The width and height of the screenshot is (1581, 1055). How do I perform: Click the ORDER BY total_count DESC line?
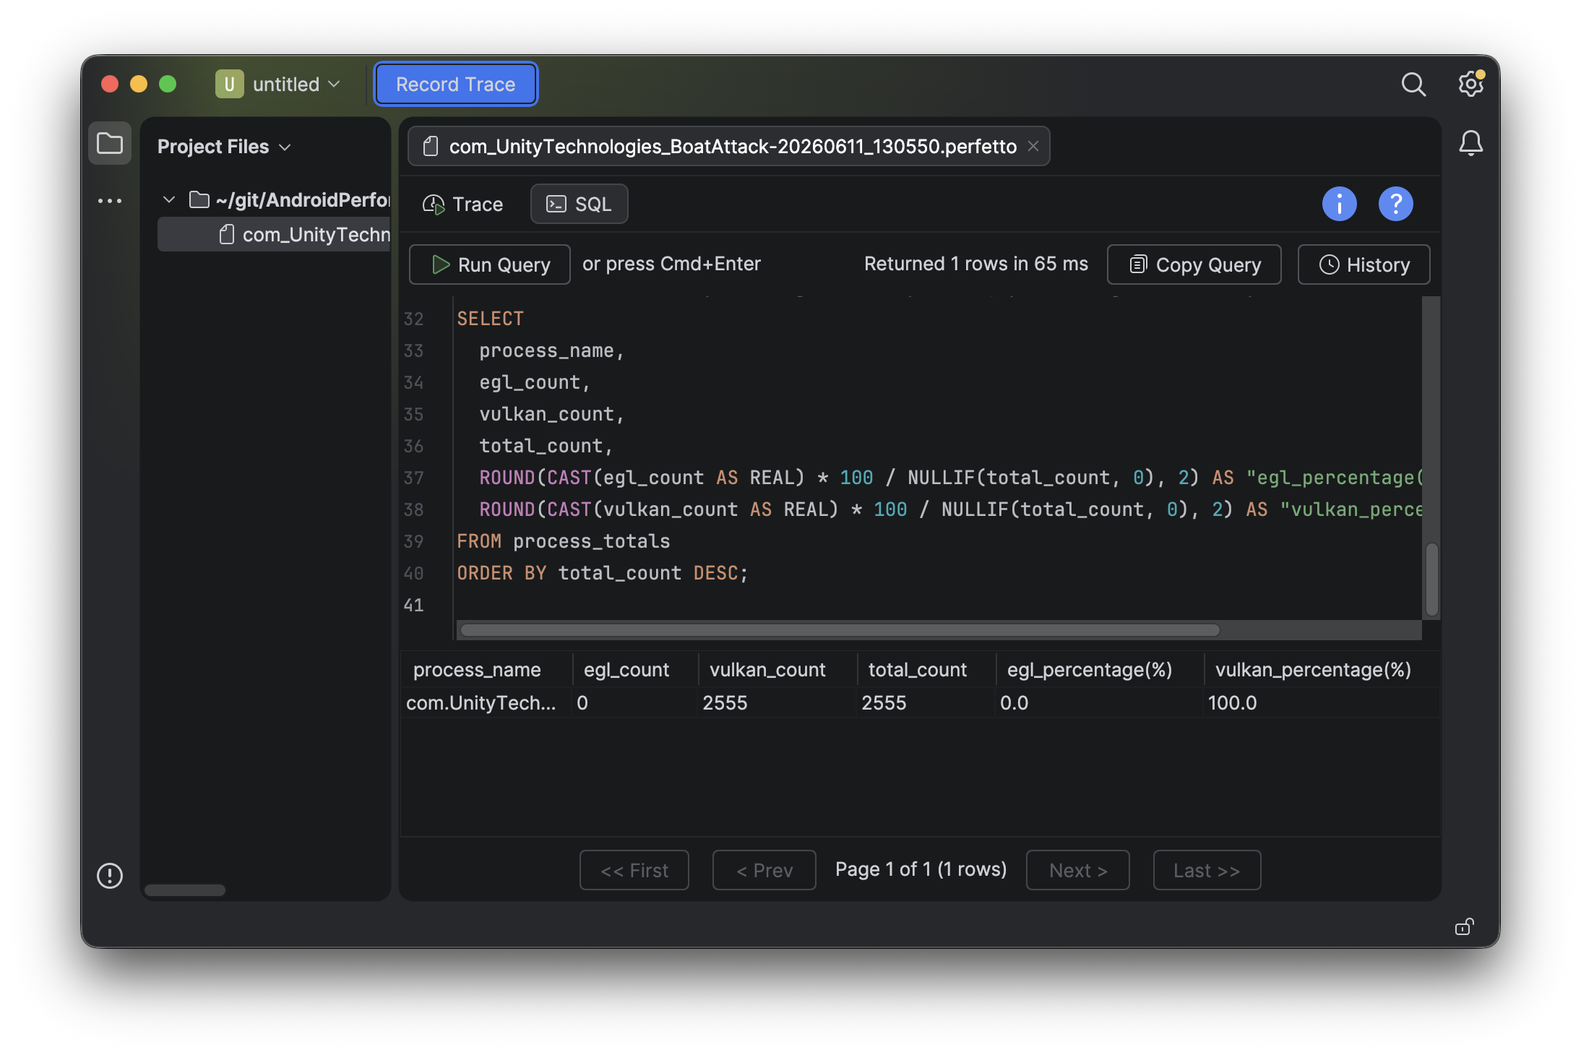(603, 573)
